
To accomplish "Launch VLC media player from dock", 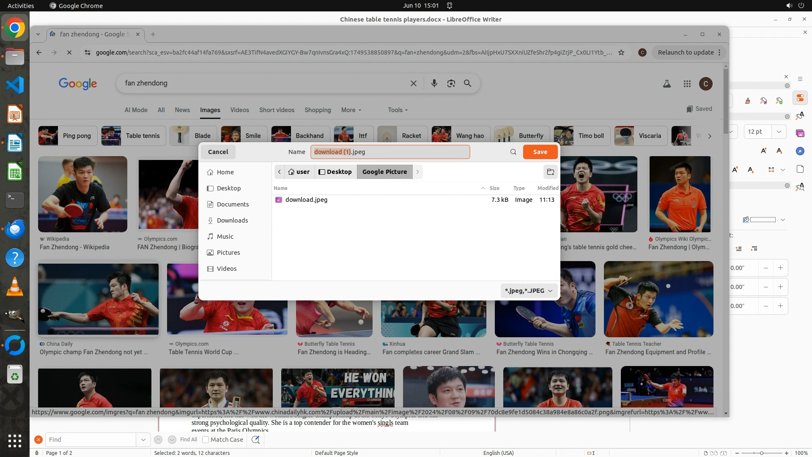I will pyautogui.click(x=15, y=286).
